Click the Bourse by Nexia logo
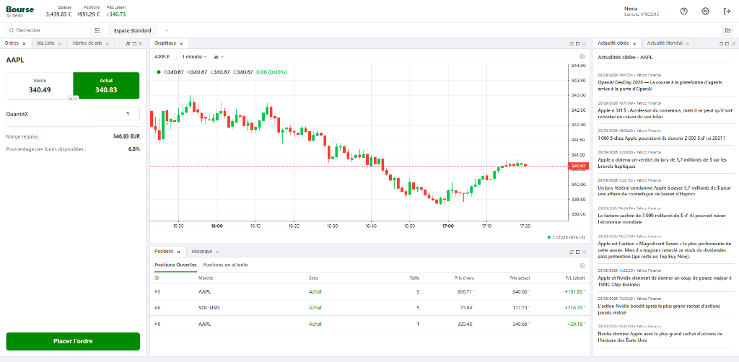 pos(19,11)
